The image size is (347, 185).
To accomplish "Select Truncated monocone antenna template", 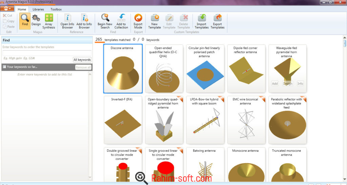I will [x=287, y=164].
